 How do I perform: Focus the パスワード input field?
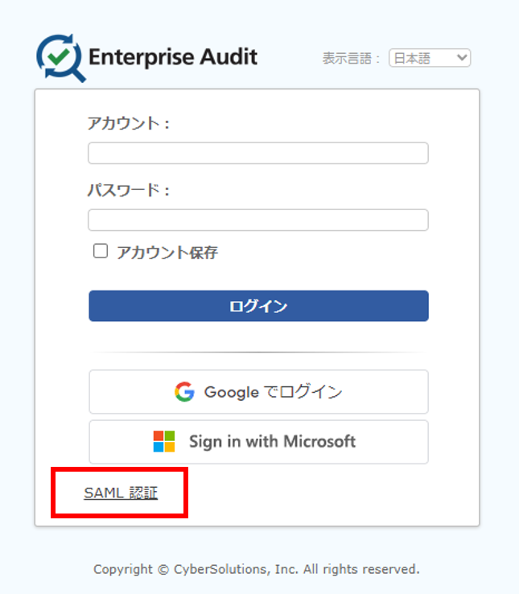click(x=258, y=220)
